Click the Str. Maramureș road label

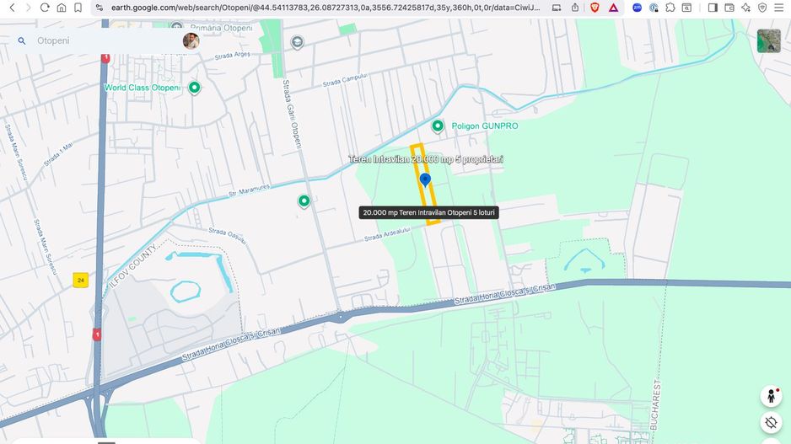click(250, 190)
